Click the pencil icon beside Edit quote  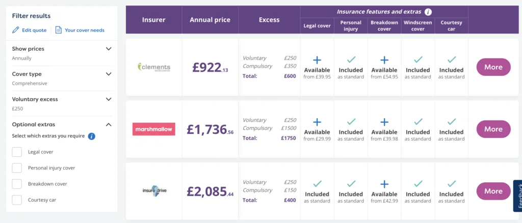[16, 30]
